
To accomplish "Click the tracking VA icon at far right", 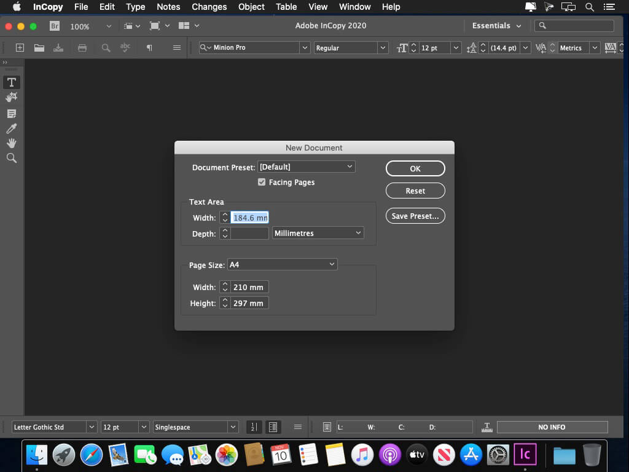I will coord(610,48).
